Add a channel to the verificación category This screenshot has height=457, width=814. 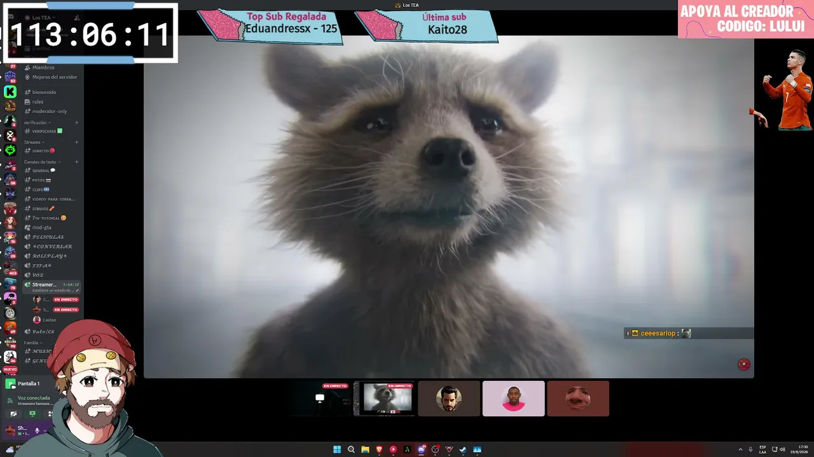click(x=77, y=123)
